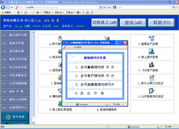Click 退出作業 to exit the popup
Viewport: 179px width, 129px height.
[95, 93]
